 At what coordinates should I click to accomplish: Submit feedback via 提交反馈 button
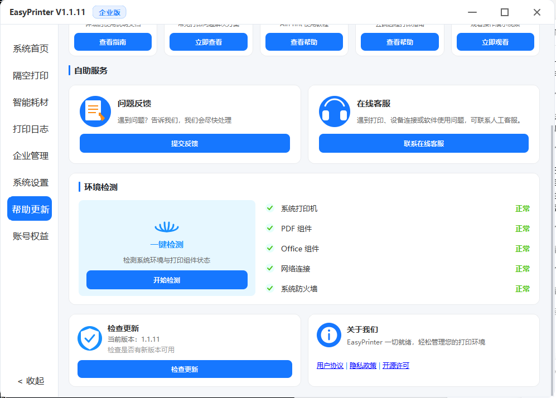(x=185, y=143)
